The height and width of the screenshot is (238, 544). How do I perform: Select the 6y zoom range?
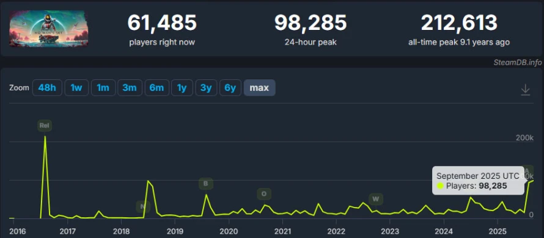coord(230,88)
